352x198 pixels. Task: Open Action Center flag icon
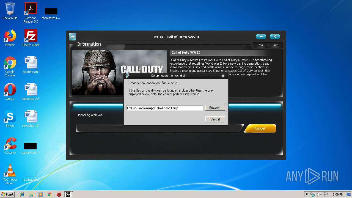[325, 194]
